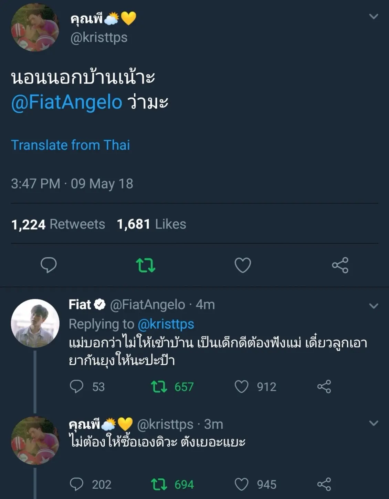Expand the main tweet's options chevron
Image resolution: width=389 pixels, height=499 pixels.
coord(374,17)
